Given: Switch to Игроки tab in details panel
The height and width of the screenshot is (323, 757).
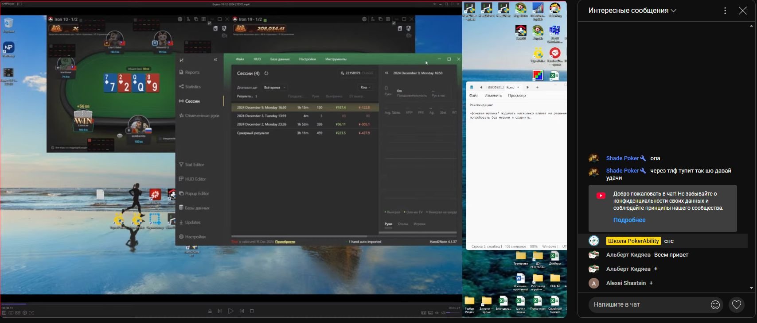Looking at the screenshot, I should (419, 224).
